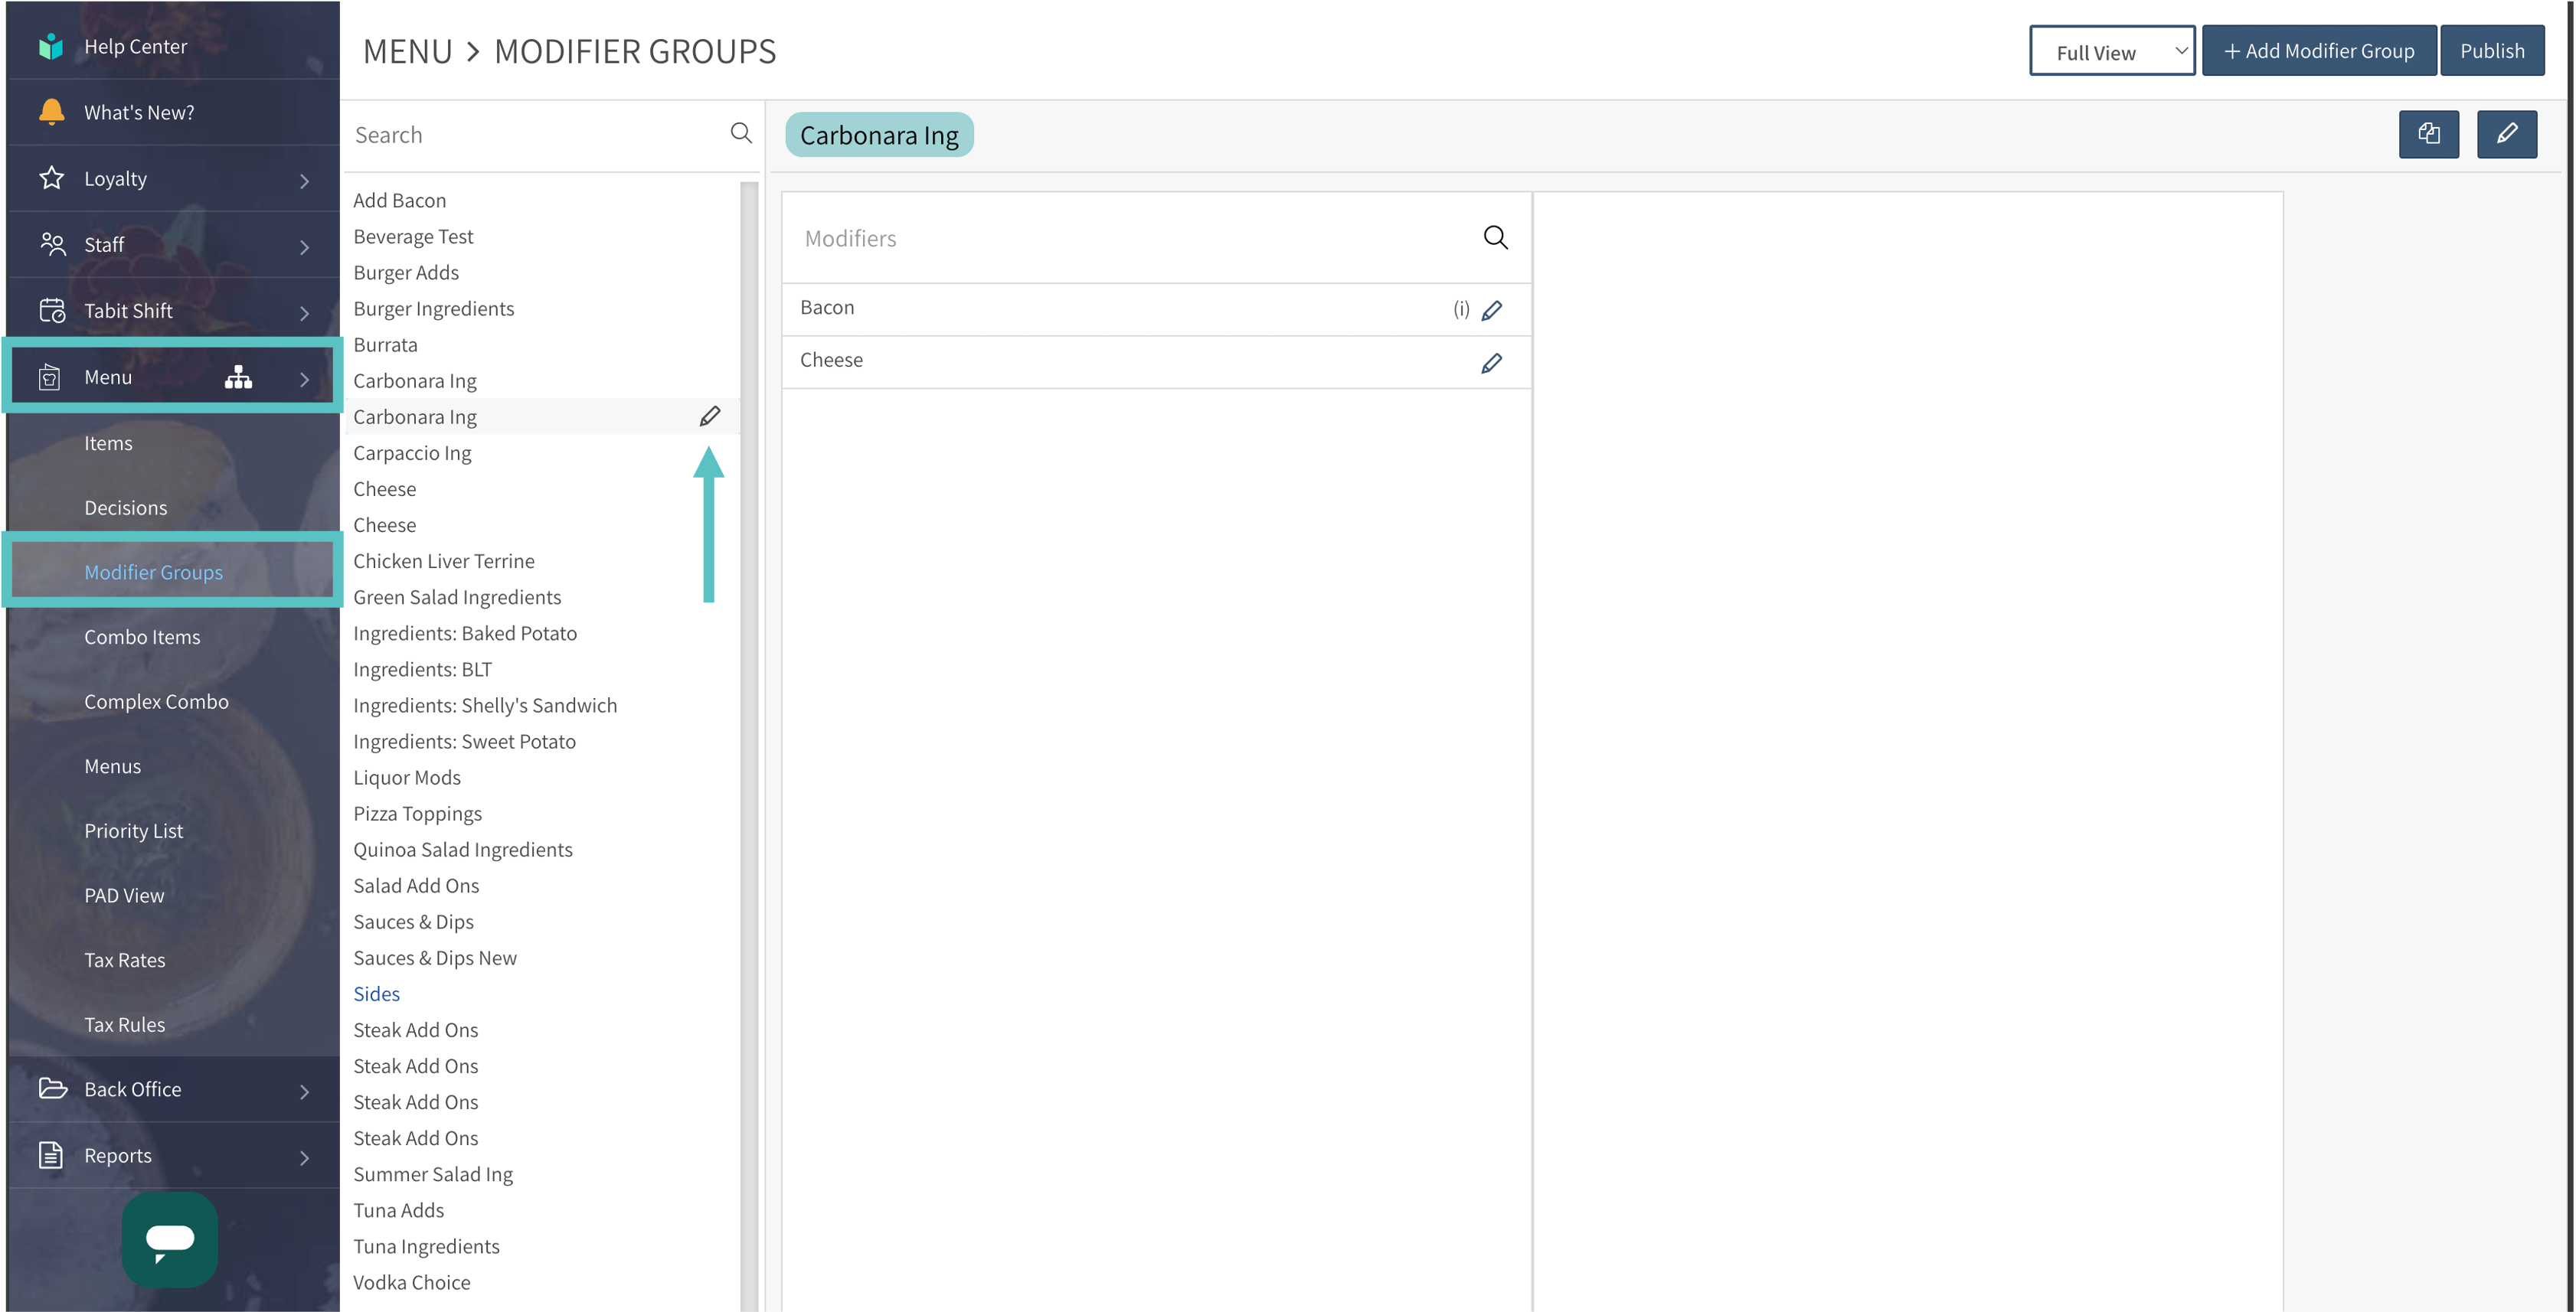This screenshot has height=1312, width=2576.
Task: Click the magnifier icon in Modifiers panel
Action: 1495,238
